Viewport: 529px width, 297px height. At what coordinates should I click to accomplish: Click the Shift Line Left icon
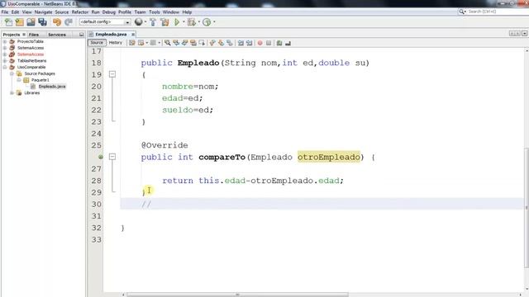click(241, 43)
